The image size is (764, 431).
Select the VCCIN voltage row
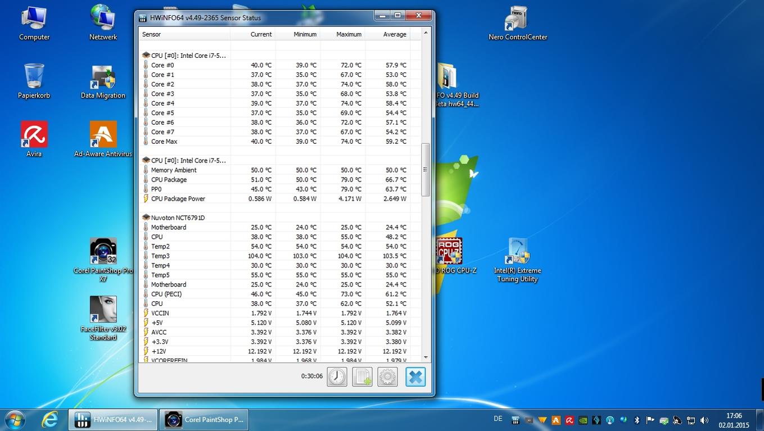275,314
